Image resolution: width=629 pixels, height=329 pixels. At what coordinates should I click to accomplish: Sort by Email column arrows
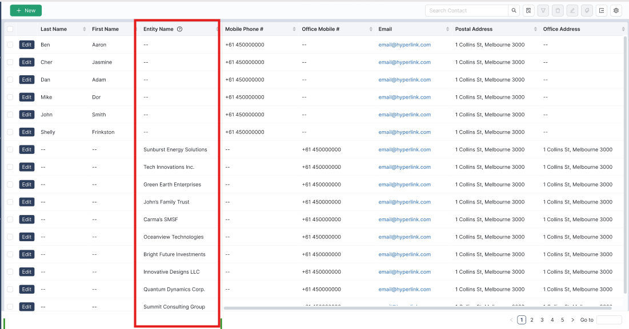coord(448,29)
